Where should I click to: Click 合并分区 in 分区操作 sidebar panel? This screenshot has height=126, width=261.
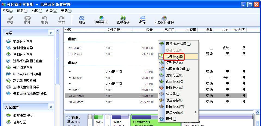[16, 122]
